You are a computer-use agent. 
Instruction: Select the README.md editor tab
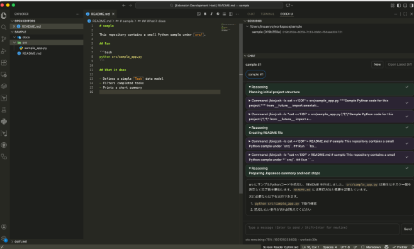click(100, 14)
